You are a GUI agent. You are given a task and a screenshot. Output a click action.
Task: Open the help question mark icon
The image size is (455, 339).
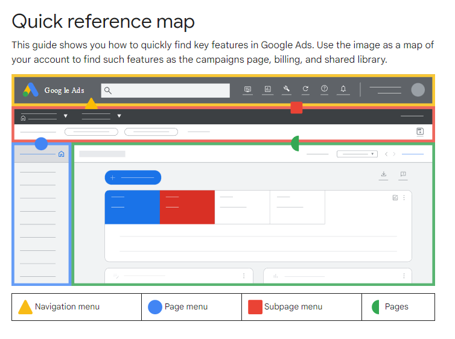tap(325, 89)
